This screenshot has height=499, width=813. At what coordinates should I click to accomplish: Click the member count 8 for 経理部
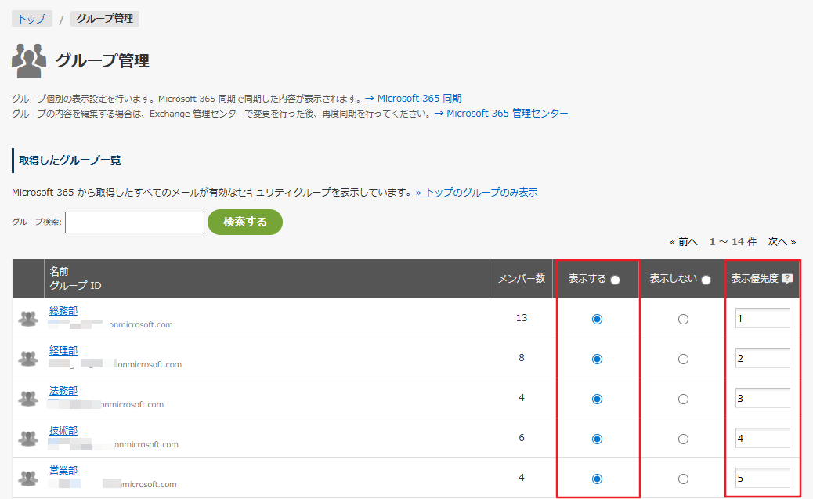click(x=522, y=358)
